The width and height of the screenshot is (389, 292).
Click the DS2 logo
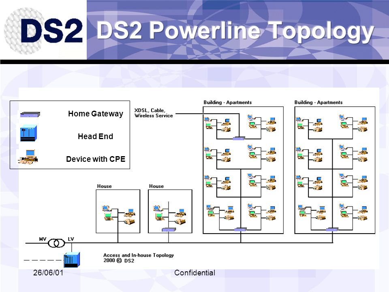point(44,31)
